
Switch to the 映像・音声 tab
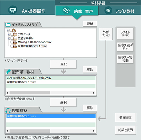point(77,11)
